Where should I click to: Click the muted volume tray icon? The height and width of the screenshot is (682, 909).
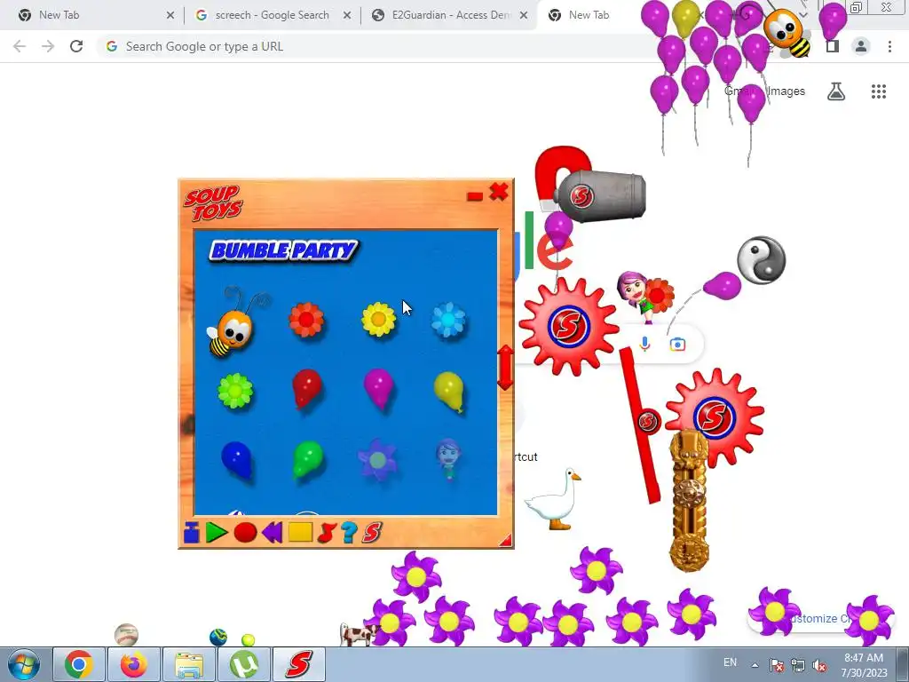(x=819, y=666)
